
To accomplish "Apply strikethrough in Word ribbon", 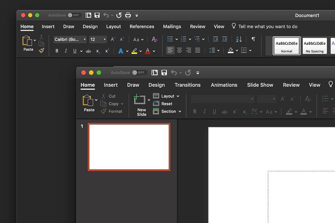I will 88,51.
